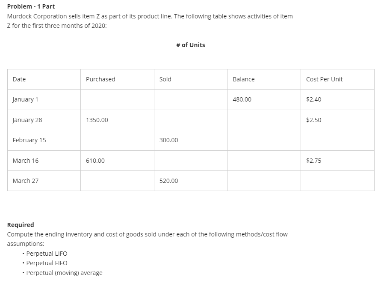The width and height of the screenshot is (378, 281).
Task: Select the January 1 date cell
Action: click(44, 99)
